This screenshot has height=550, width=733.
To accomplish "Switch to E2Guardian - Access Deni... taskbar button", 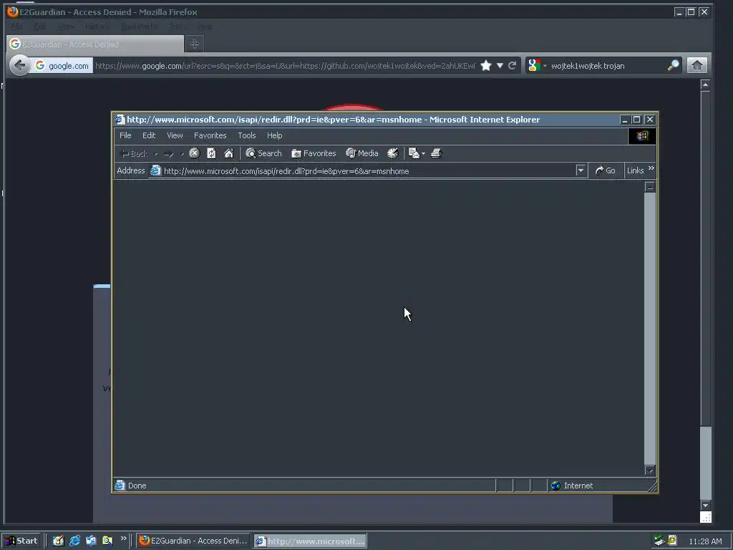I will pyautogui.click(x=193, y=541).
